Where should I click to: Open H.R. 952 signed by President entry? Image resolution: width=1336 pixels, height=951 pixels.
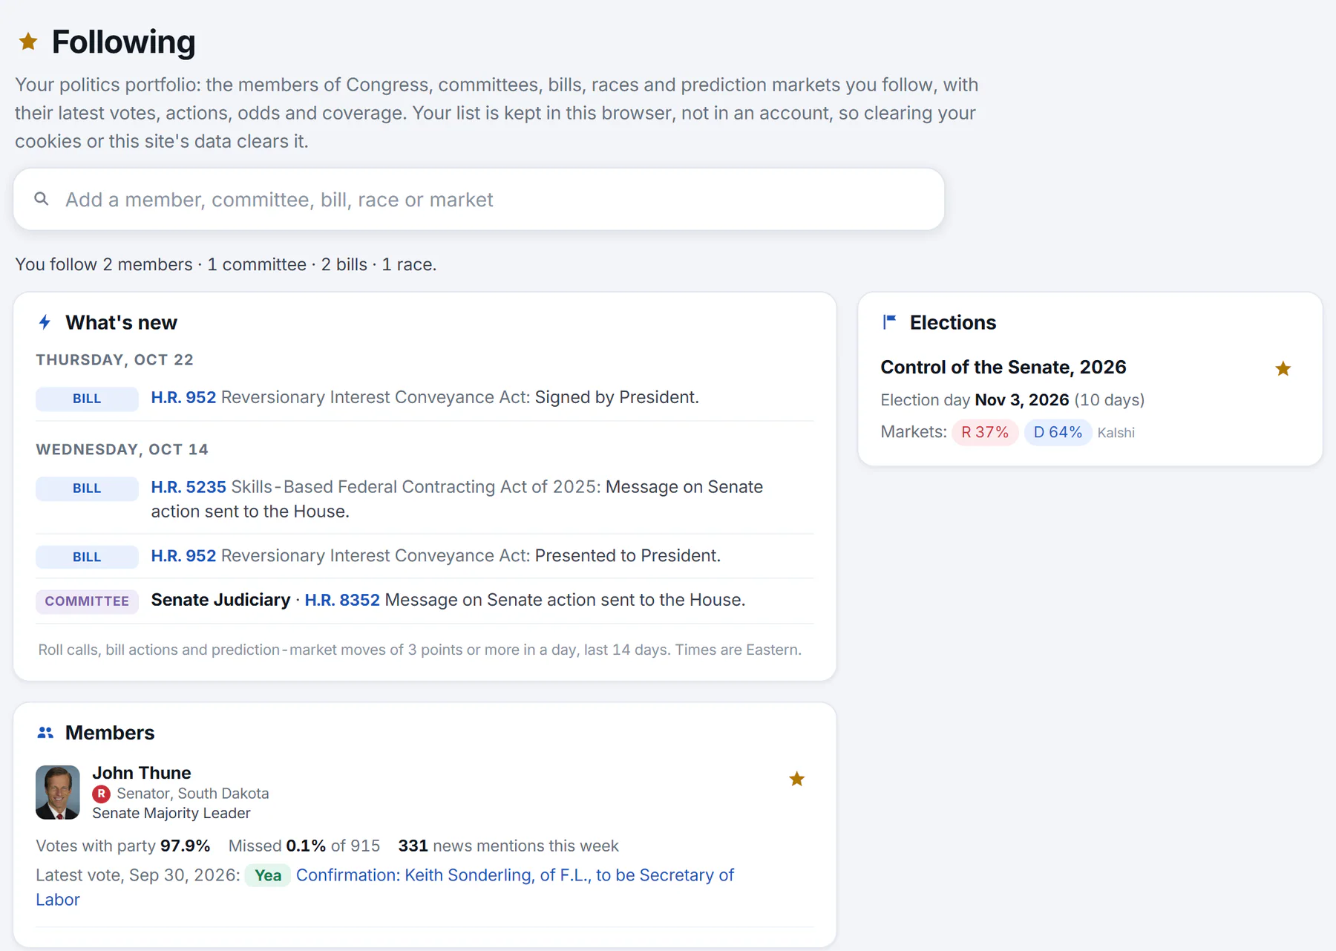pyautogui.click(x=425, y=397)
